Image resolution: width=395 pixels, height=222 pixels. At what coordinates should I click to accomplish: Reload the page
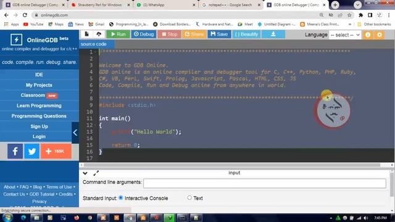25,15
